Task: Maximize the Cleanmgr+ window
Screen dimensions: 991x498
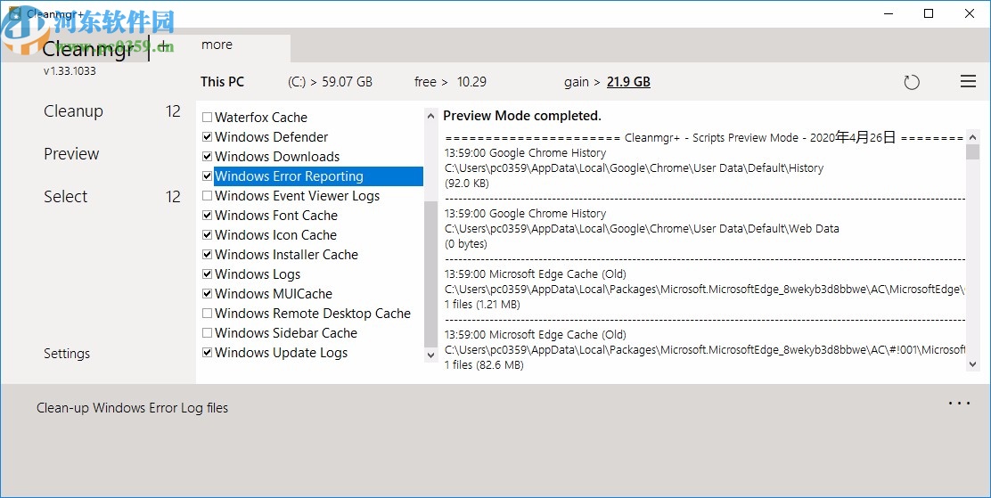Action: coord(929,13)
